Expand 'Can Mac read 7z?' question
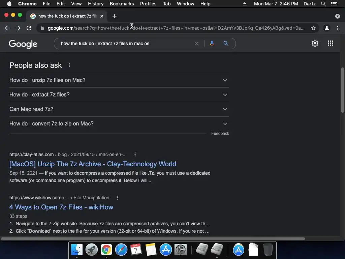This screenshot has height=259, width=345. click(119, 109)
